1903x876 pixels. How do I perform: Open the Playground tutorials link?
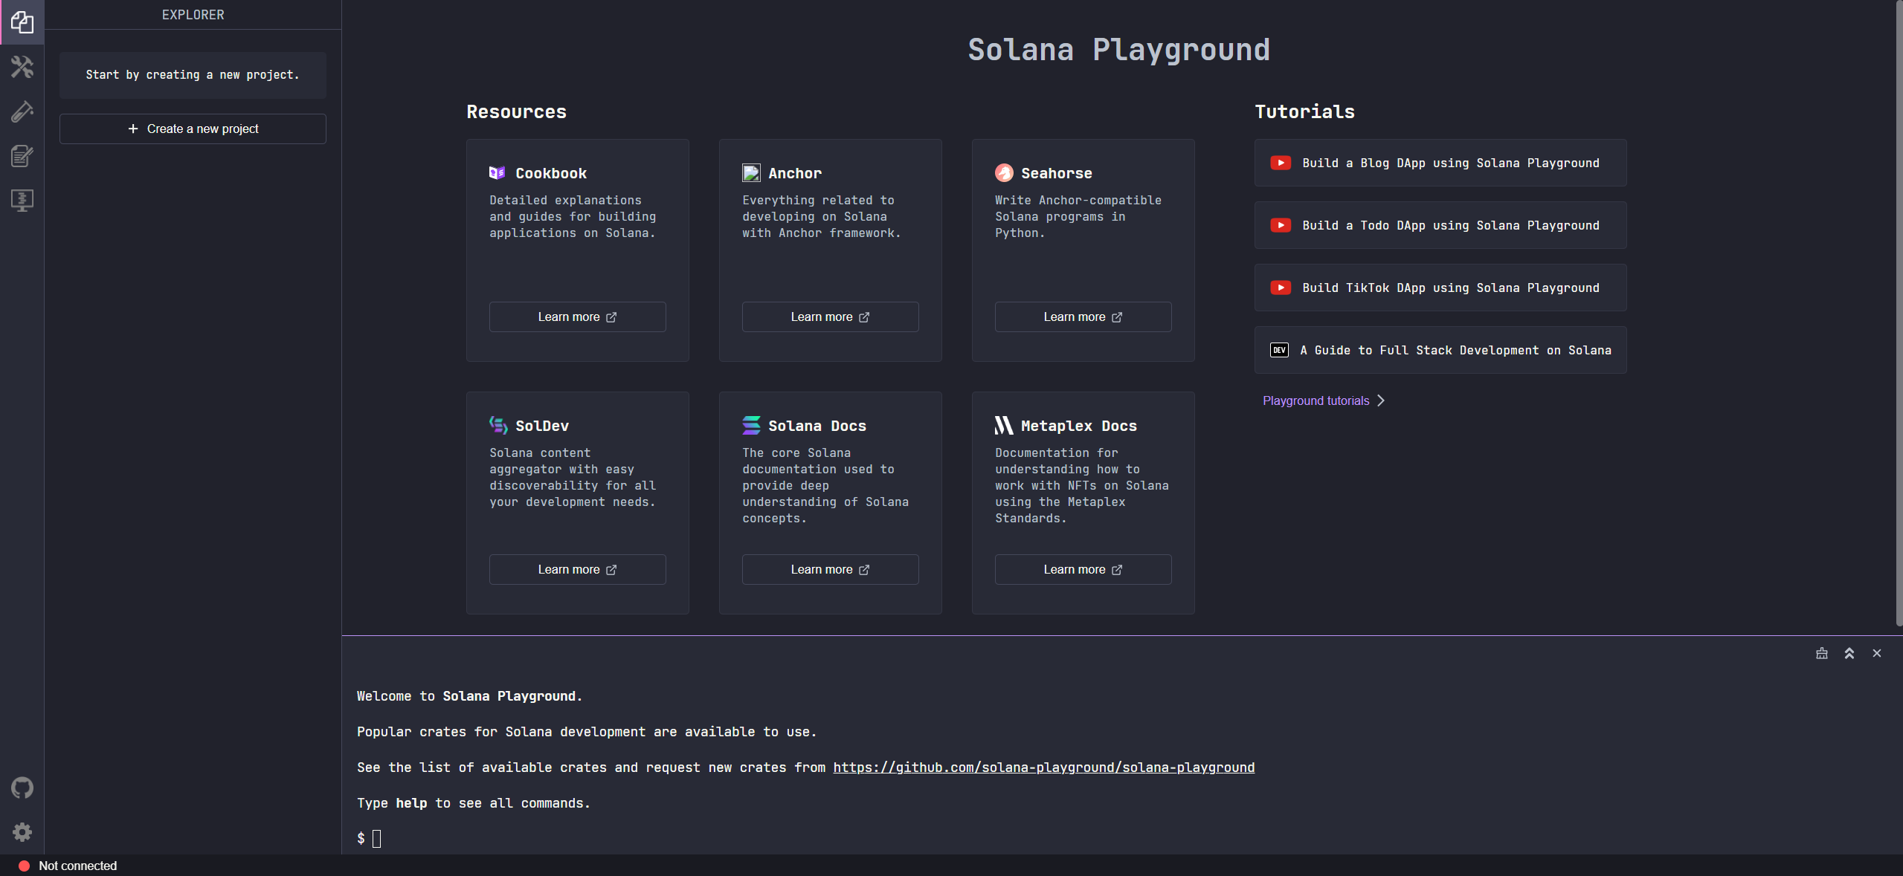coord(1316,400)
